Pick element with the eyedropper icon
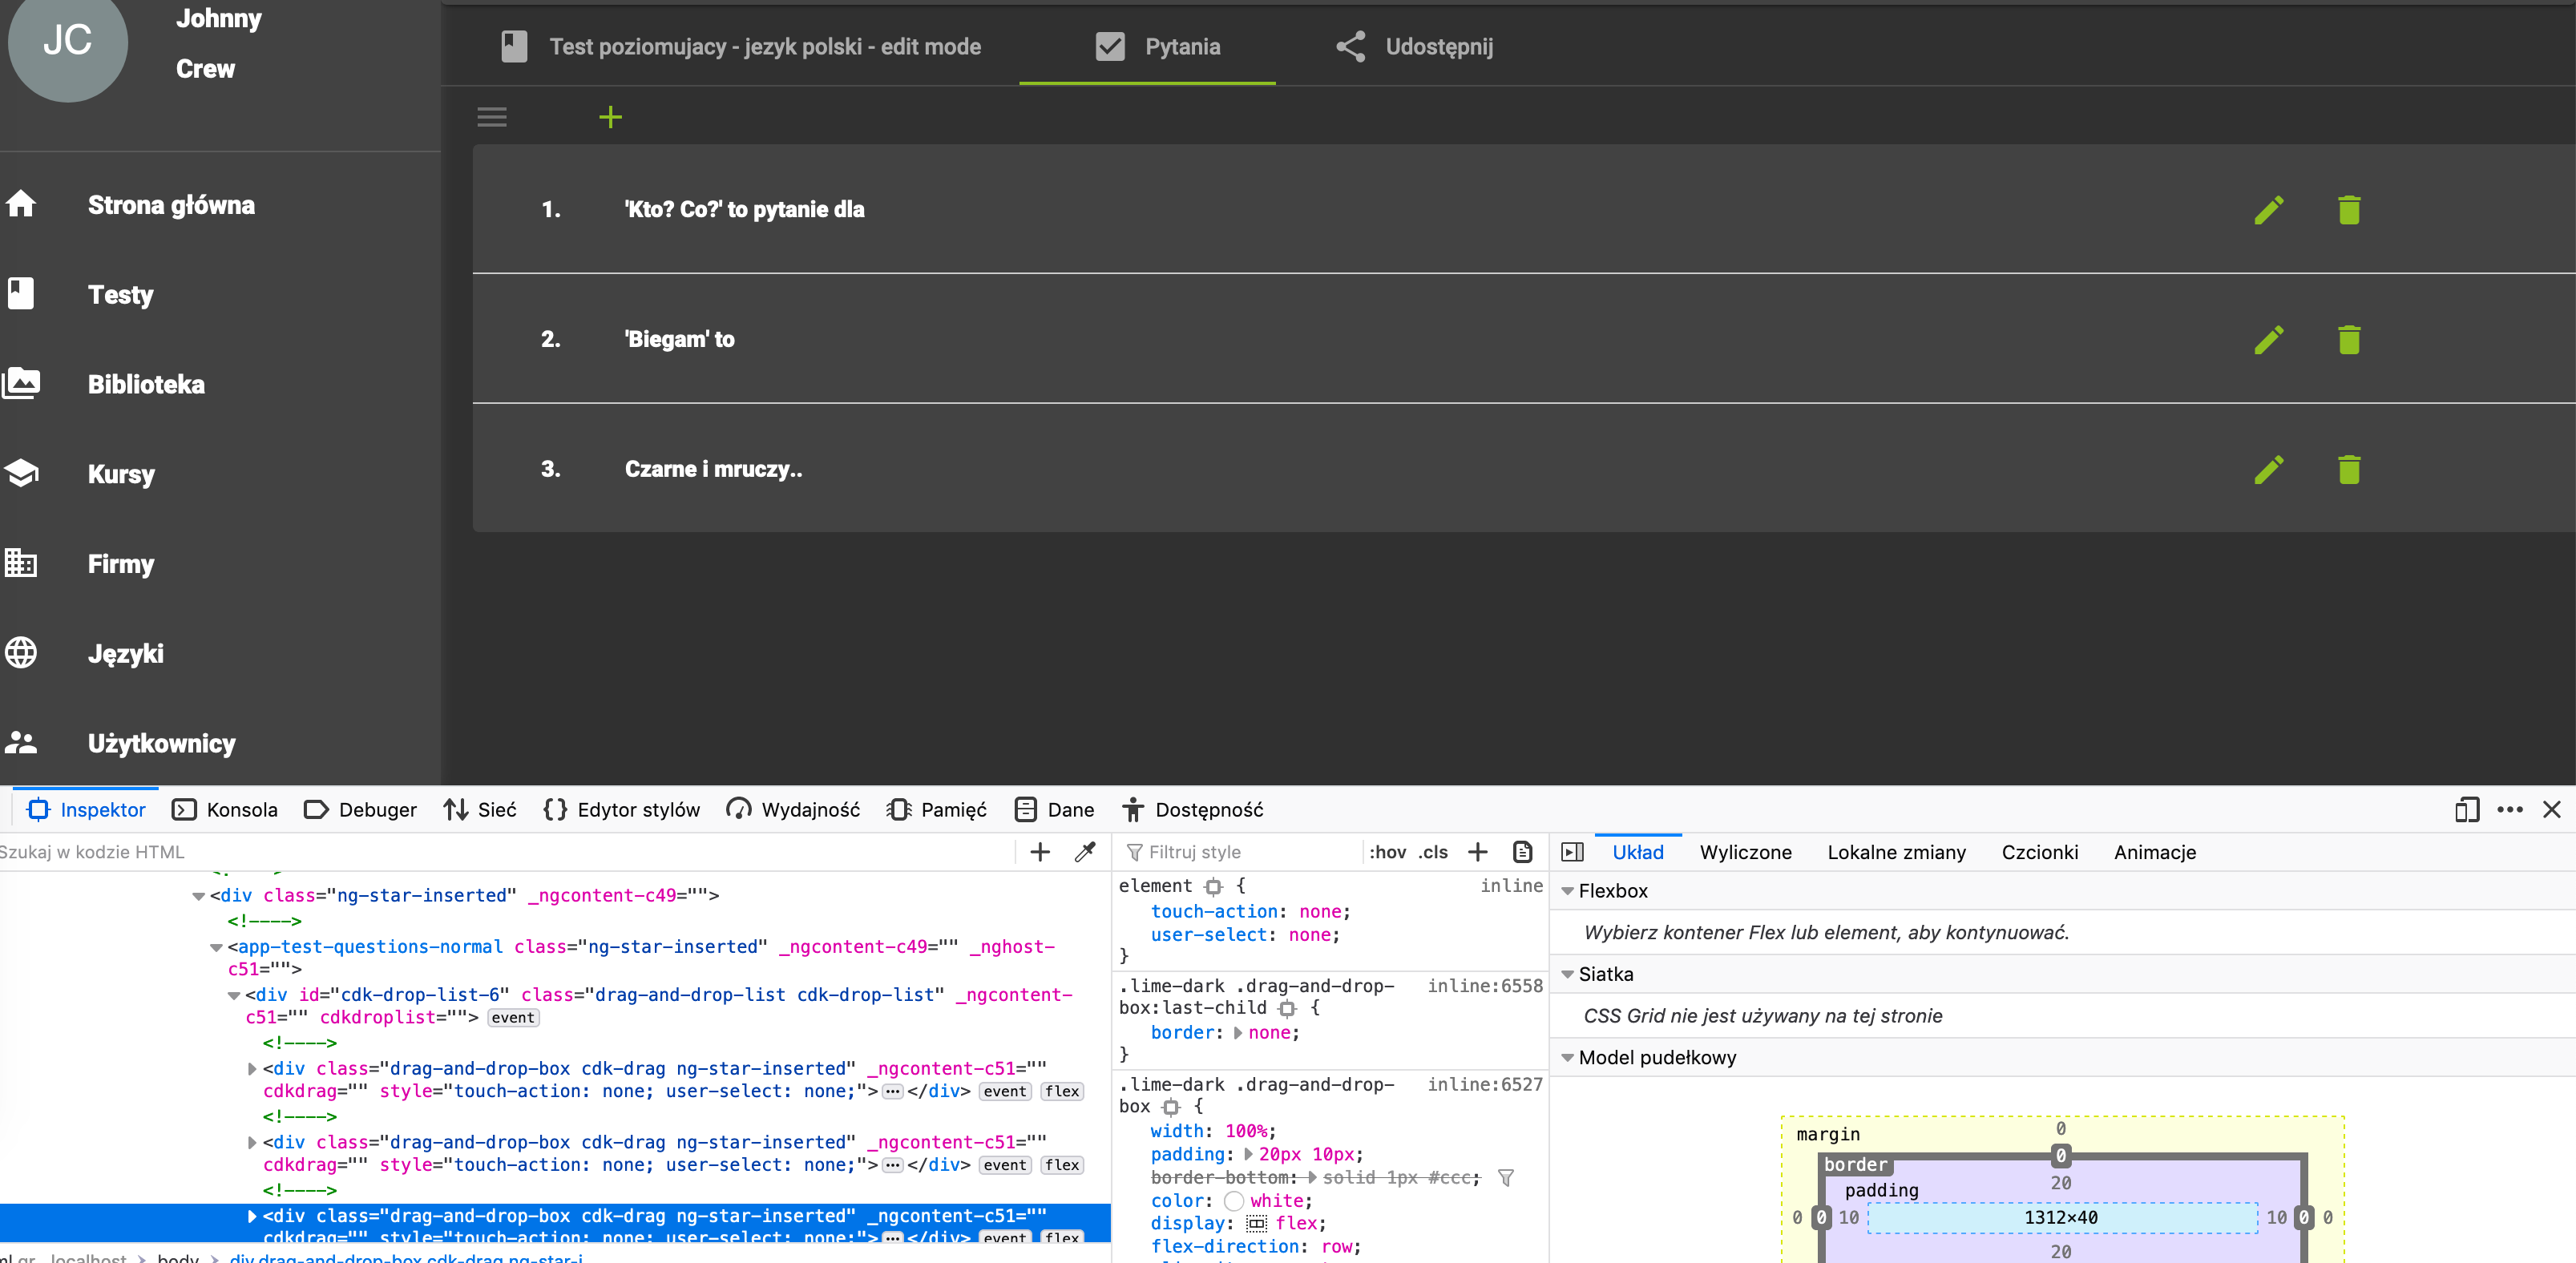Viewport: 2576px width, 1263px height. (x=1085, y=852)
